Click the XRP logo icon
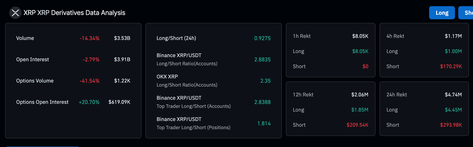Screen dimensions: 473x147 pyautogui.click(x=15, y=13)
